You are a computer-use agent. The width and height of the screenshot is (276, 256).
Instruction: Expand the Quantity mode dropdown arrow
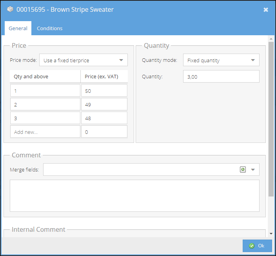click(x=253, y=60)
